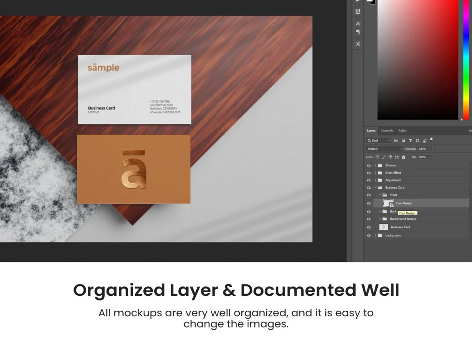The width and height of the screenshot is (472, 356).
Task: Collapse the Front folder group
Action: click(380, 195)
